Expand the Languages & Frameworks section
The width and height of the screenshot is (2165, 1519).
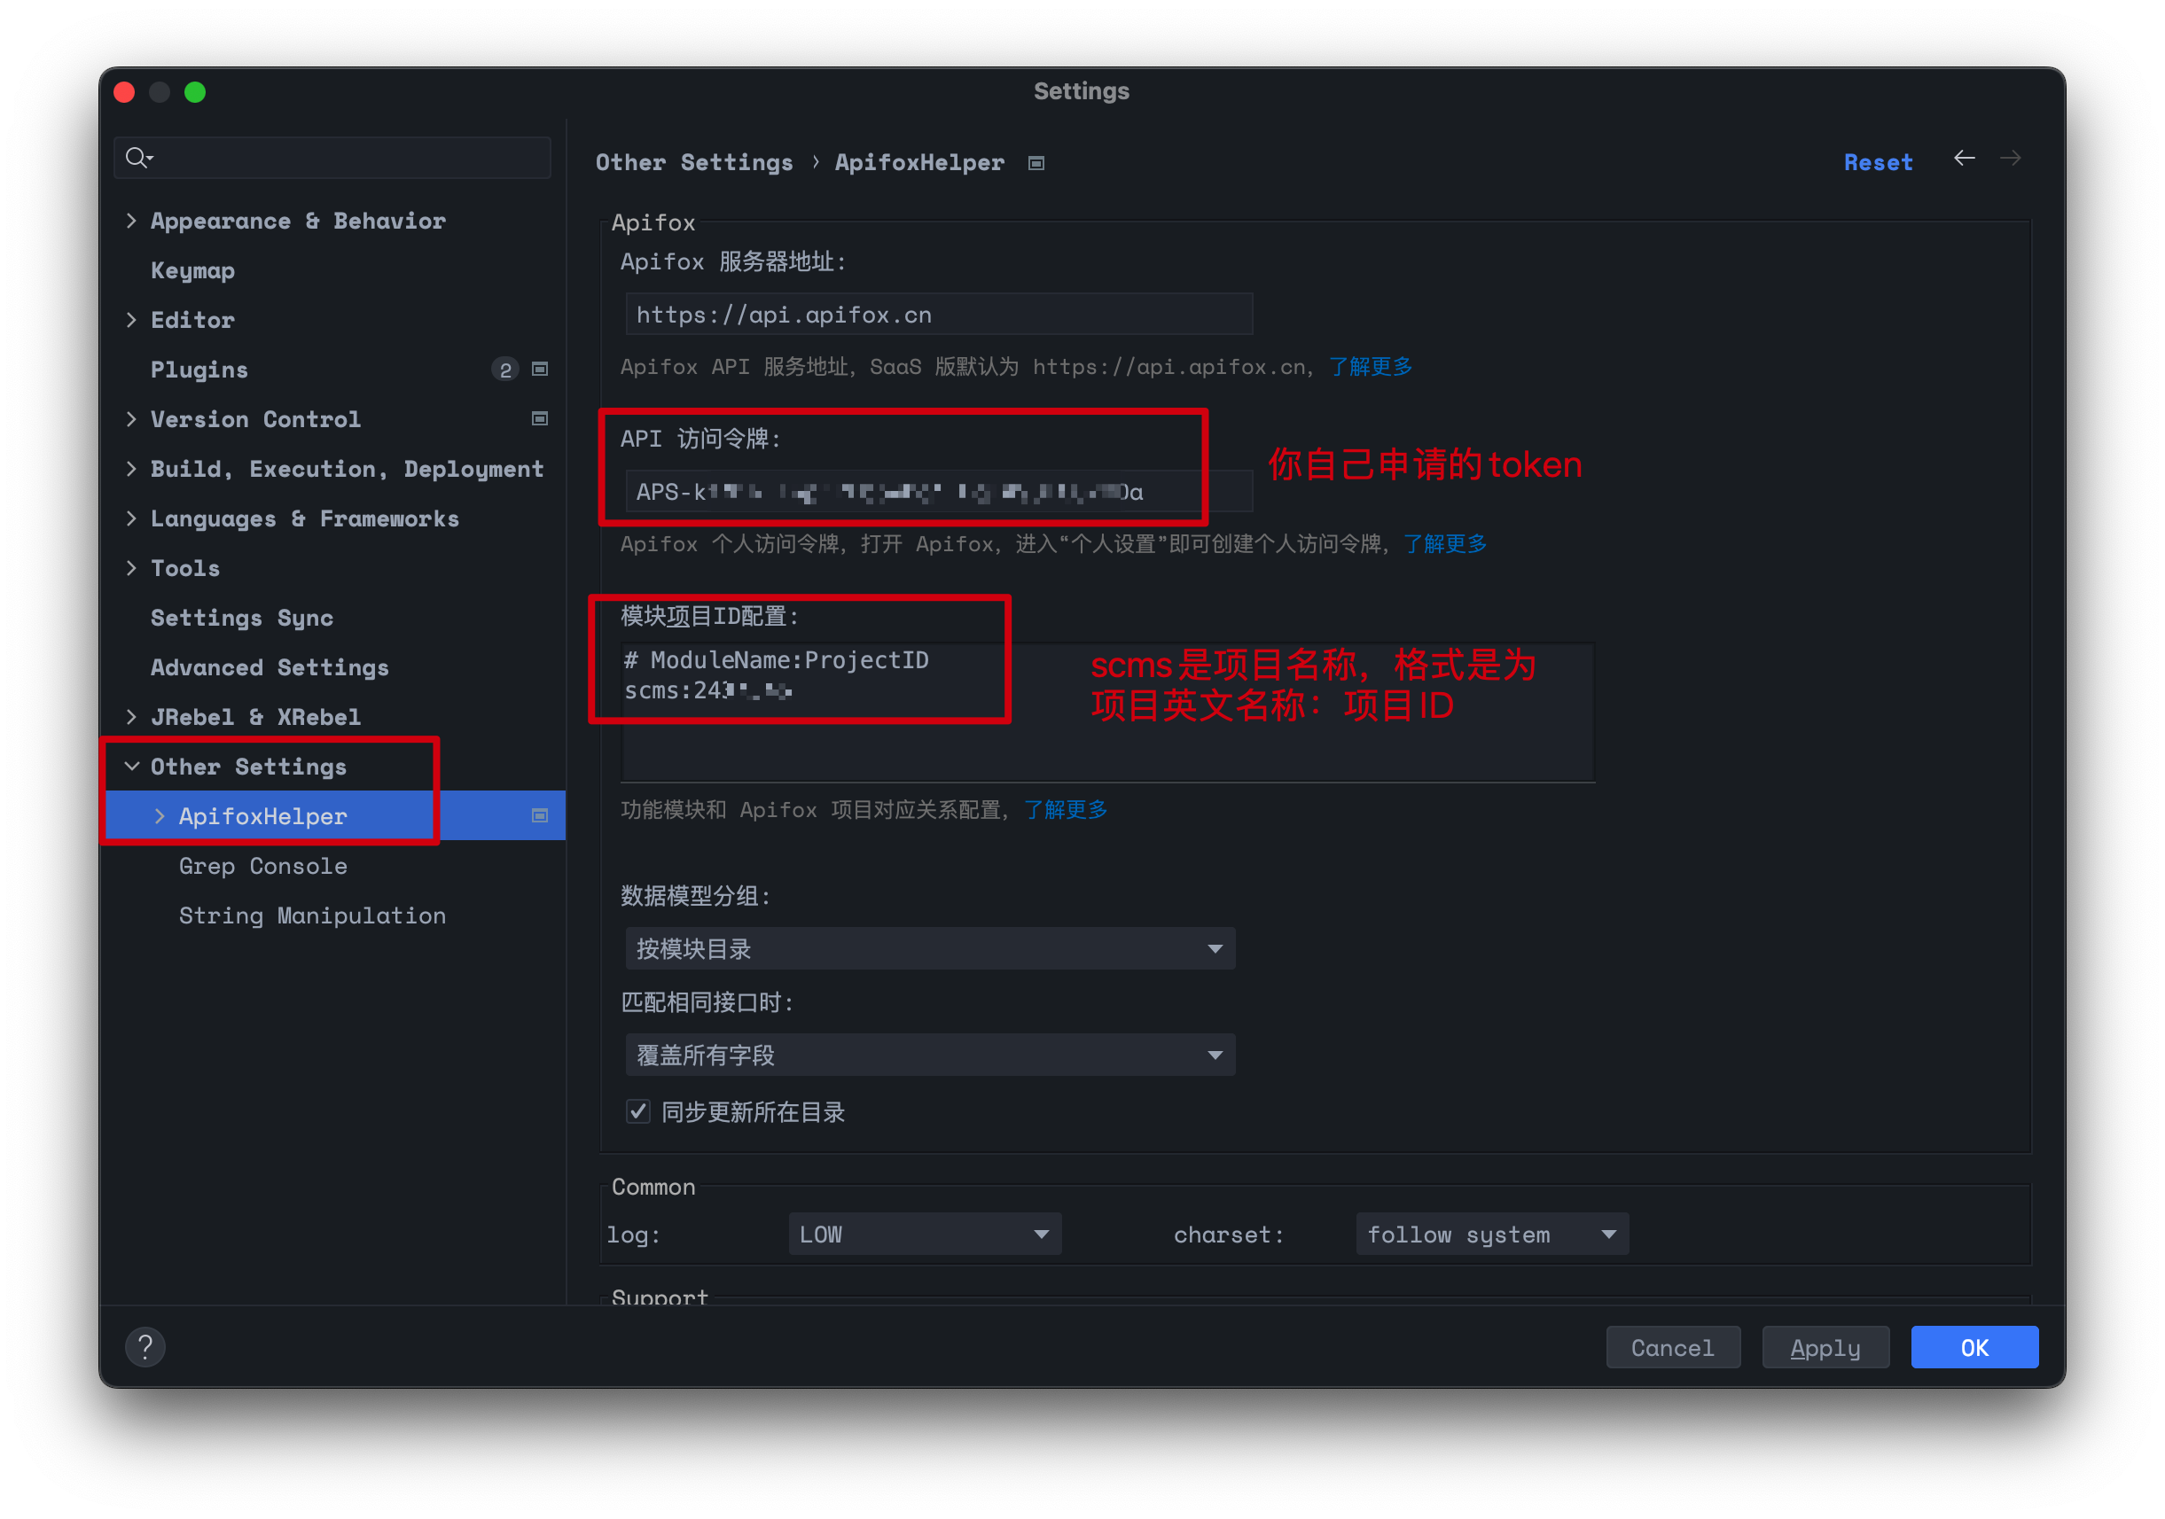coord(131,518)
